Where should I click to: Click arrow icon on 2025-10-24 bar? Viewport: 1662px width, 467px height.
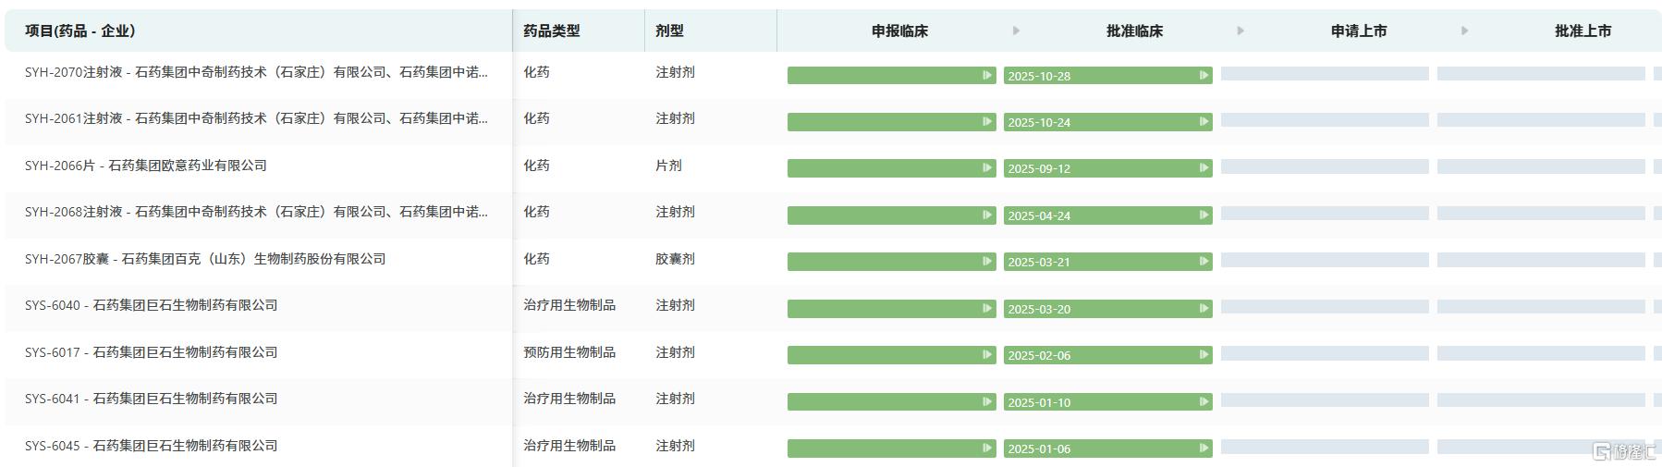pos(1204,121)
